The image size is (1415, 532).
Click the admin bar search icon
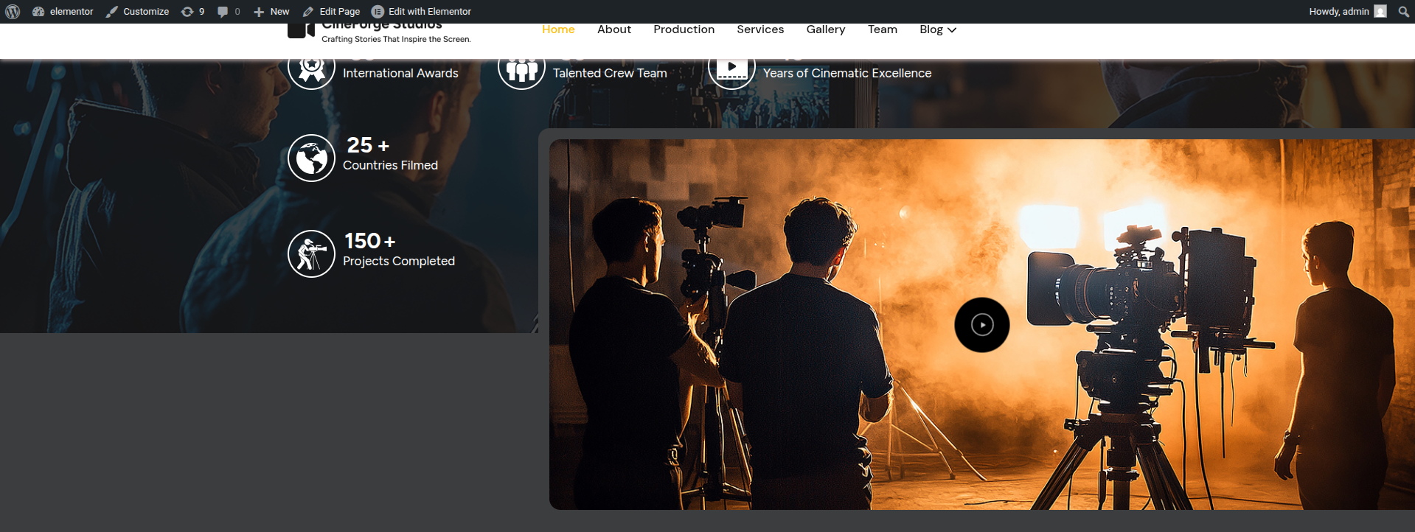click(x=1403, y=11)
